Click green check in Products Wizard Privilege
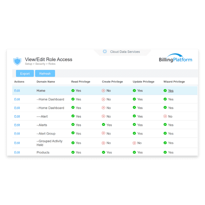This screenshot has height=205, width=205. pos(165,152)
